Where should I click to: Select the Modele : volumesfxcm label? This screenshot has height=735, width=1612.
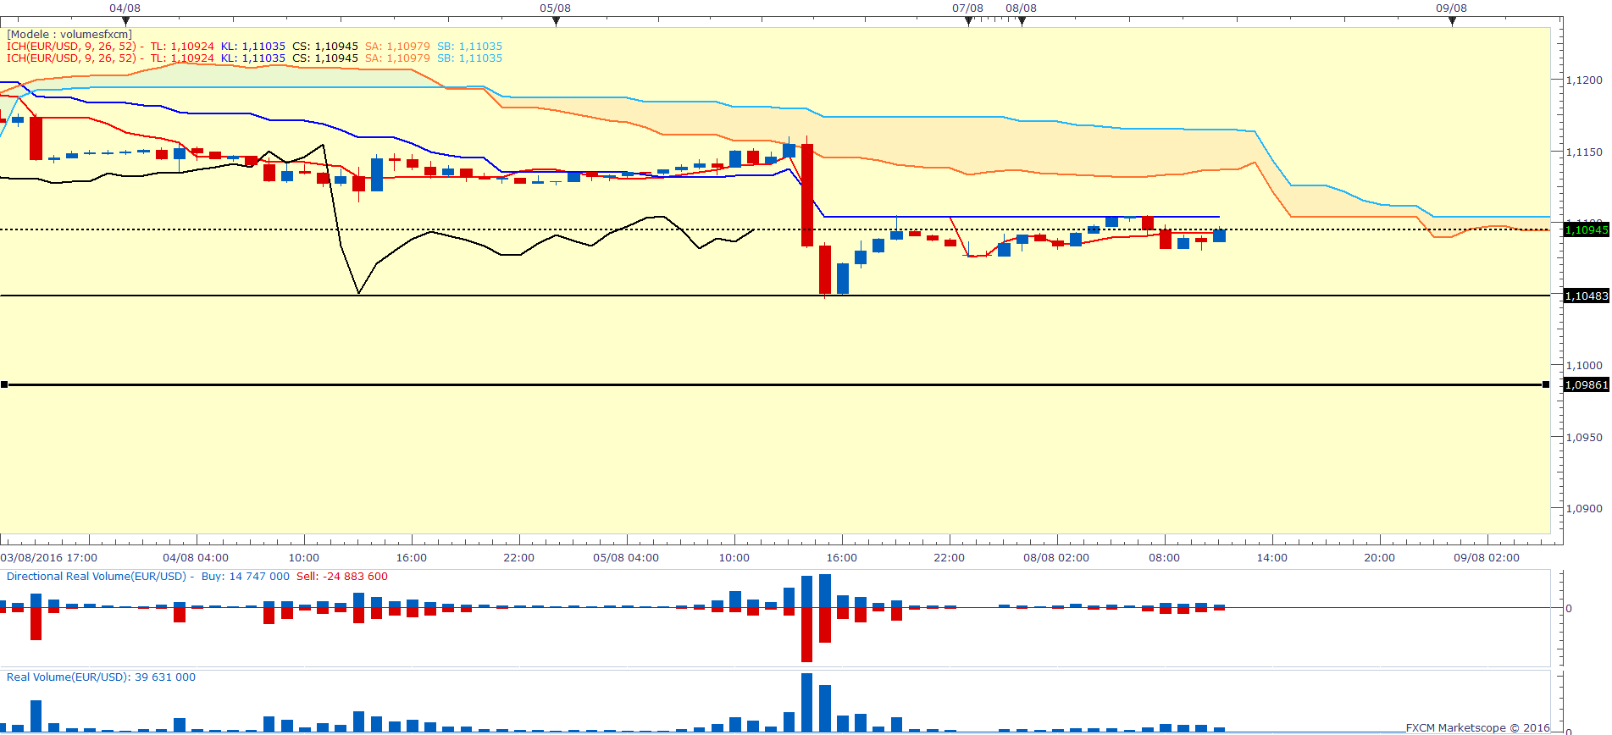[69, 35]
